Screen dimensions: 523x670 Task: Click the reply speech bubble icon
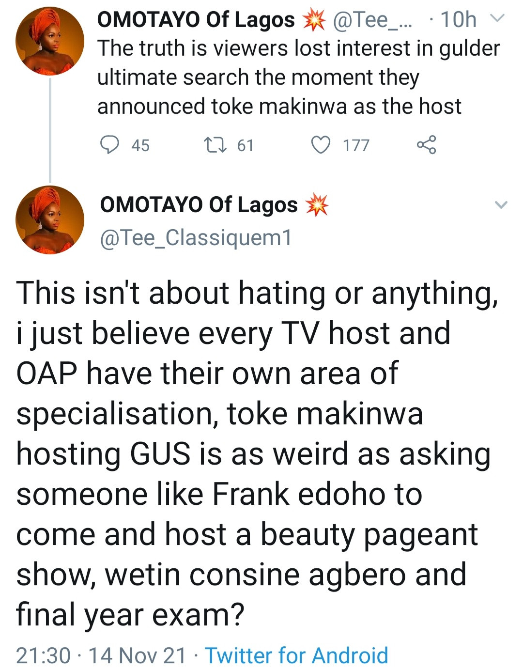coord(109,145)
